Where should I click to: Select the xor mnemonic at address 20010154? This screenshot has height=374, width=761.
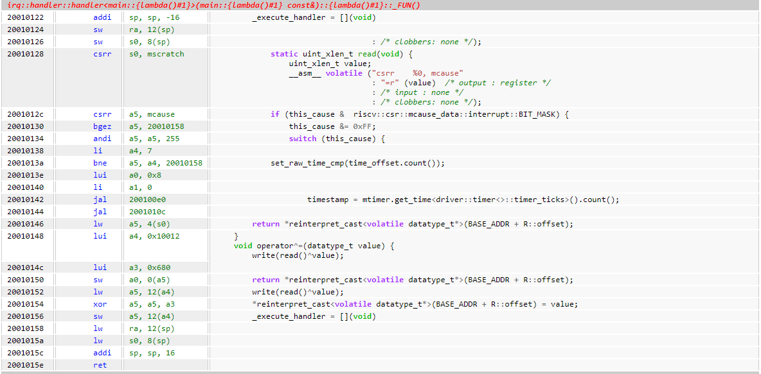click(100, 304)
